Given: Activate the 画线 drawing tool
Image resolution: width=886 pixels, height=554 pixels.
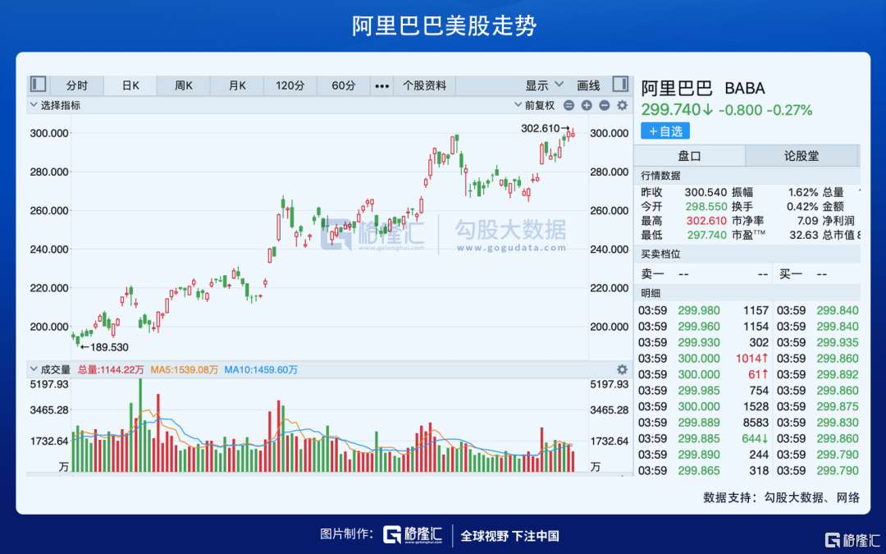Looking at the screenshot, I should point(588,85).
